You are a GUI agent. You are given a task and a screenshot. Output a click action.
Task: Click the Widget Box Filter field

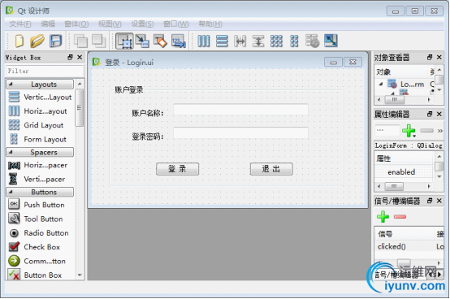coord(45,71)
